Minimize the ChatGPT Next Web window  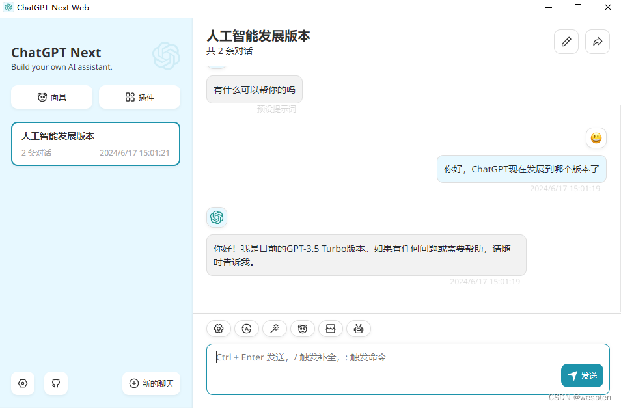pyautogui.click(x=549, y=7)
